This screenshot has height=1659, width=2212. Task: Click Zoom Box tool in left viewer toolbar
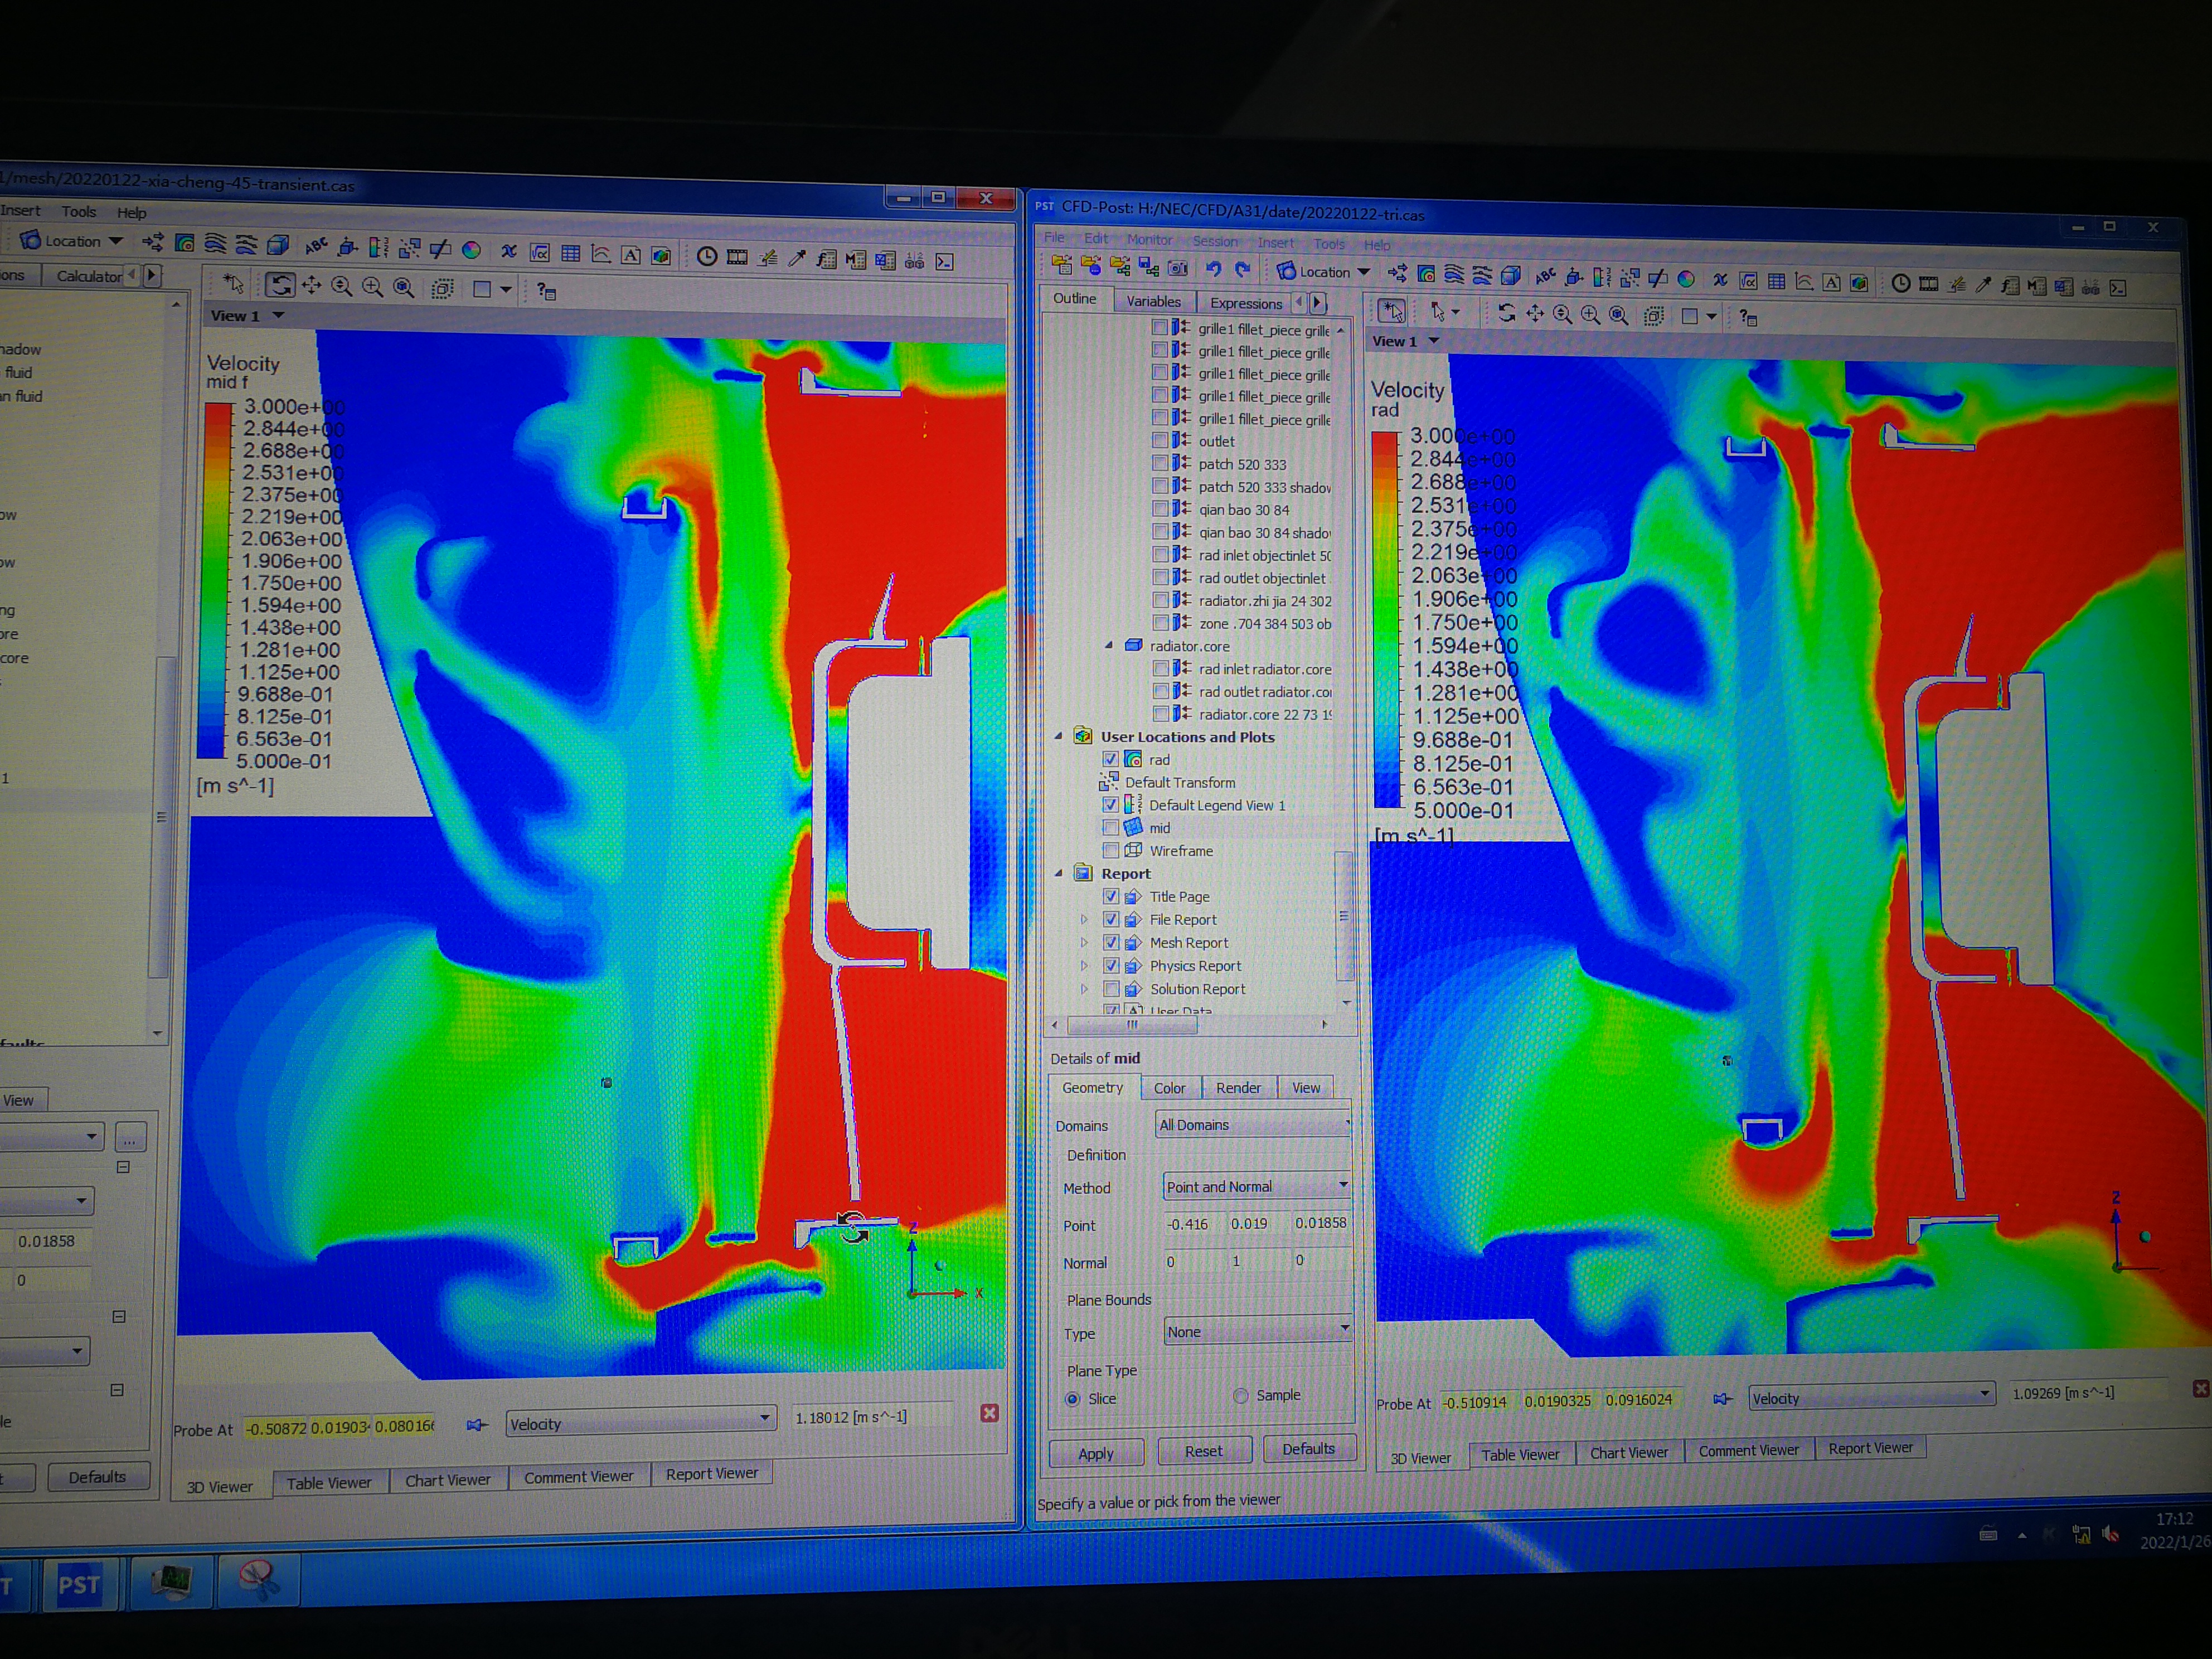[373, 287]
